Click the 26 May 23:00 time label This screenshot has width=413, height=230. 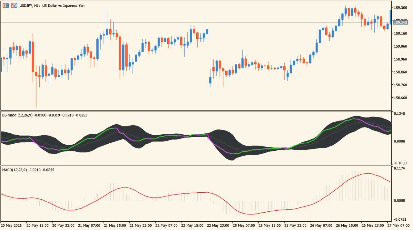(x=373, y=225)
